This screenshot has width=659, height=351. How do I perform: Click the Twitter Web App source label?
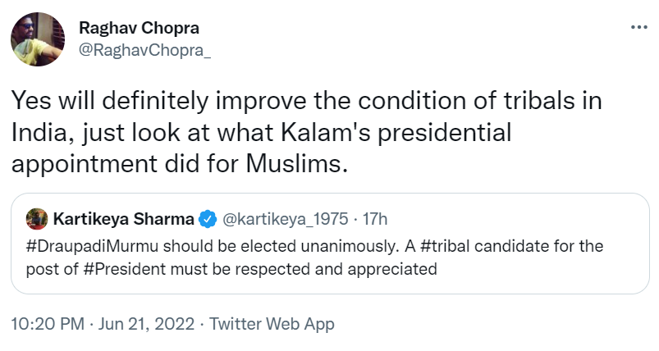(x=272, y=324)
